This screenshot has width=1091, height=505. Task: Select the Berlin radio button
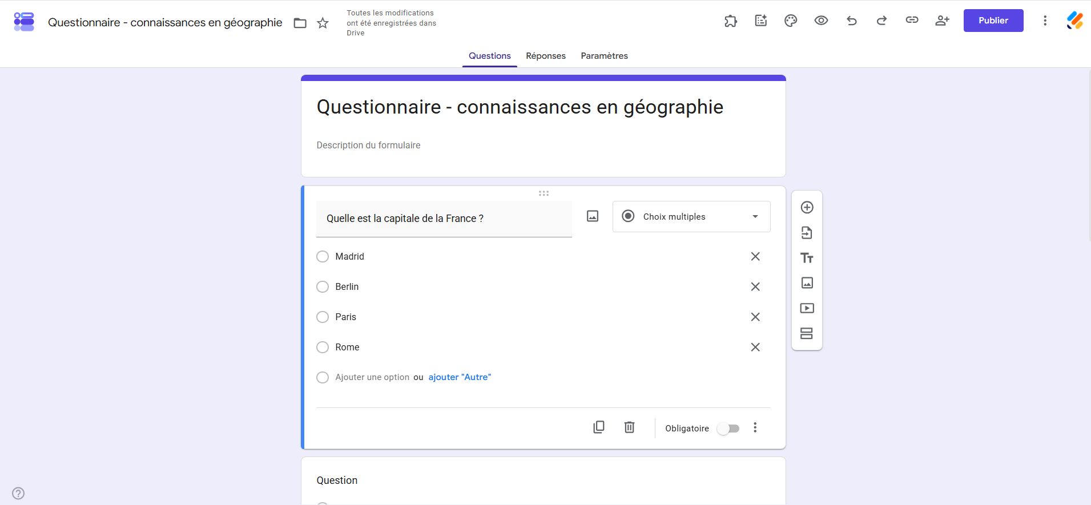click(x=323, y=287)
